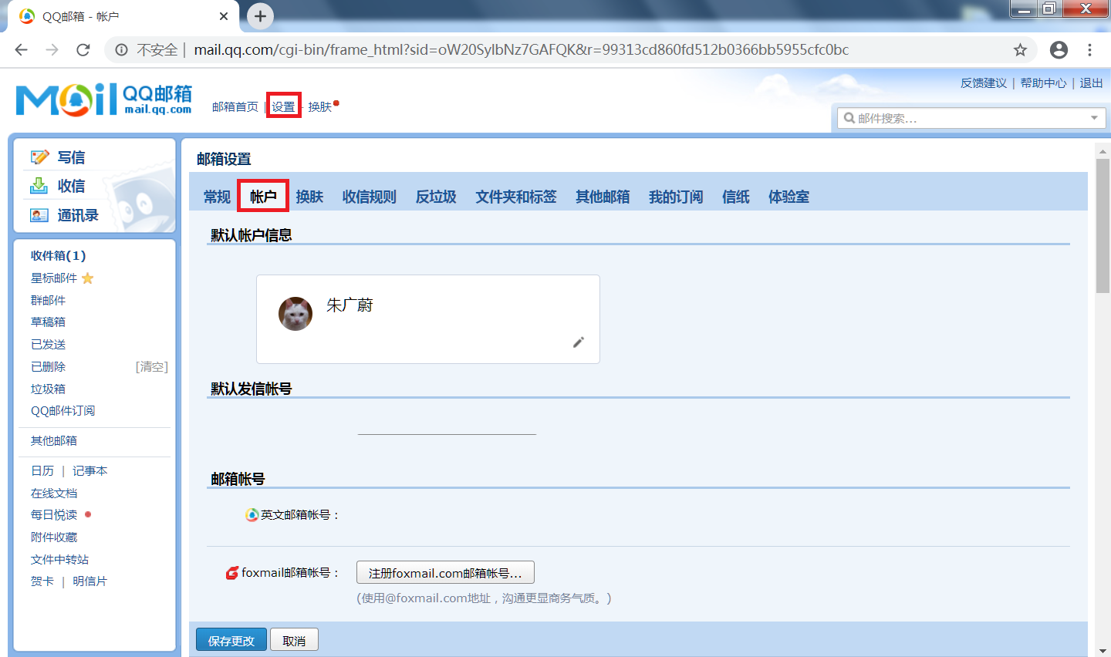The height and width of the screenshot is (657, 1111).
Task: Open the 帐户 settings tab
Action: pos(263,197)
